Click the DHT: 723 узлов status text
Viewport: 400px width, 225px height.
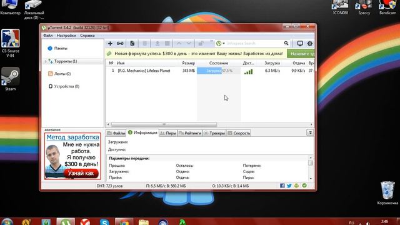tap(109, 186)
